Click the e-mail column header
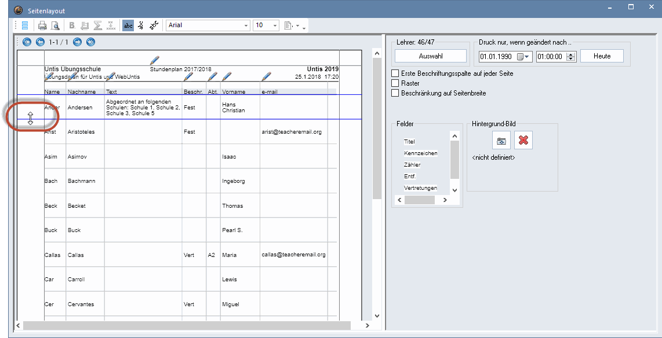This screenshot has width=662, height=338. 270,91
